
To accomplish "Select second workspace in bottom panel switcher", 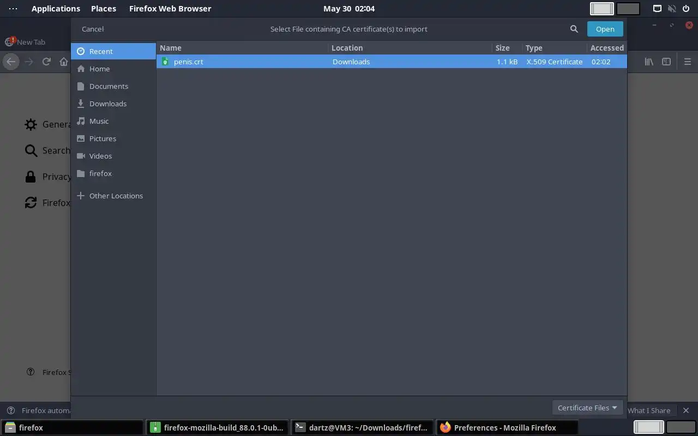I will click(x=681, y=427).
